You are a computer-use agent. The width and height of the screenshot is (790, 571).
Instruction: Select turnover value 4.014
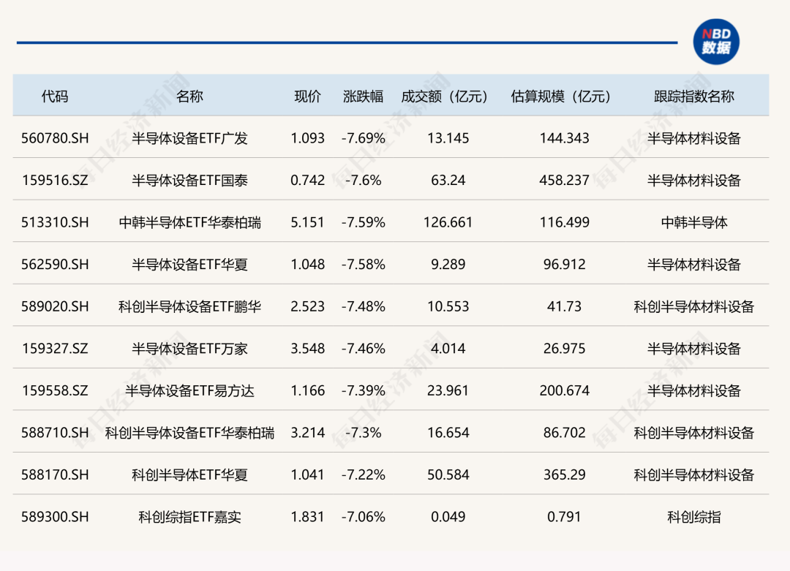pos(448,349)
